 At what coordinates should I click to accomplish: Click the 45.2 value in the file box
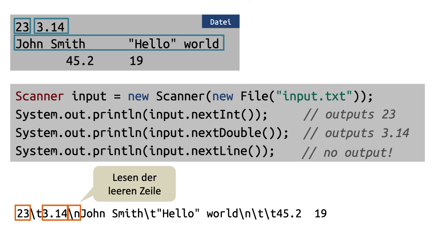point(80,61)
